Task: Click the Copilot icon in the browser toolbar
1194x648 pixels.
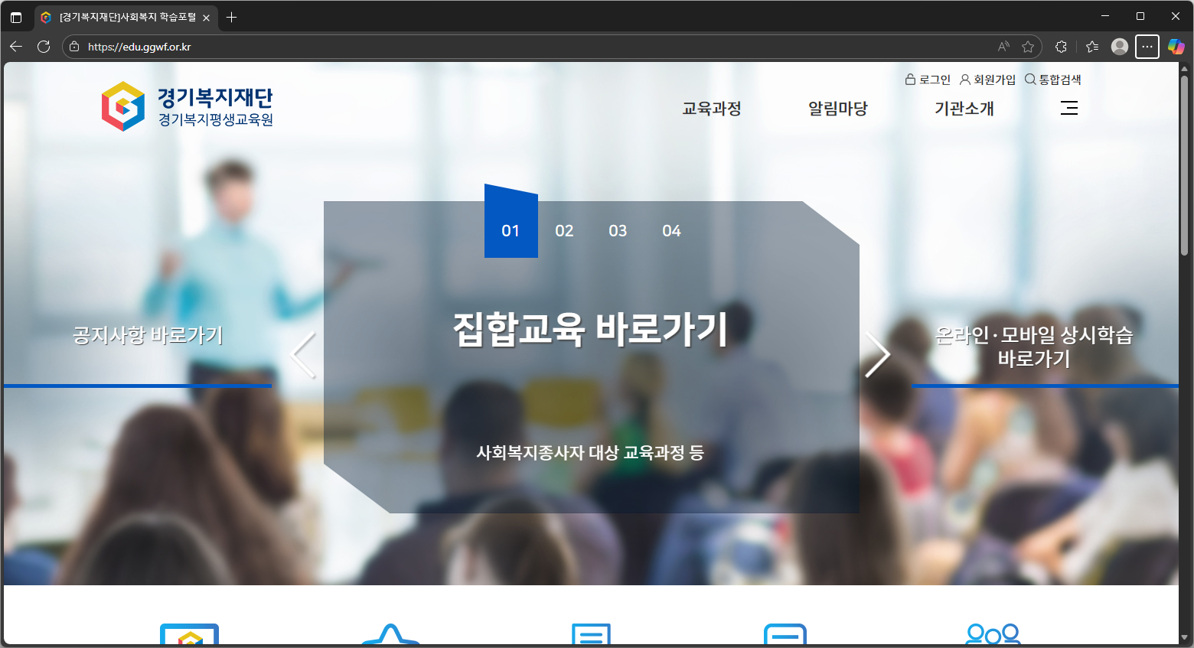Action: click(x=1176, y=47)
